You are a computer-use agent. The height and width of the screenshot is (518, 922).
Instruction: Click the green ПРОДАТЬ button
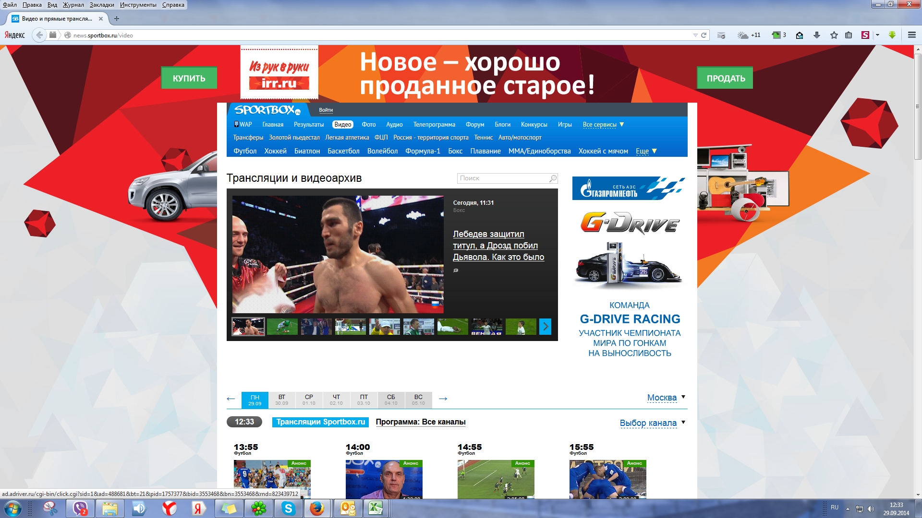[725, 78]
